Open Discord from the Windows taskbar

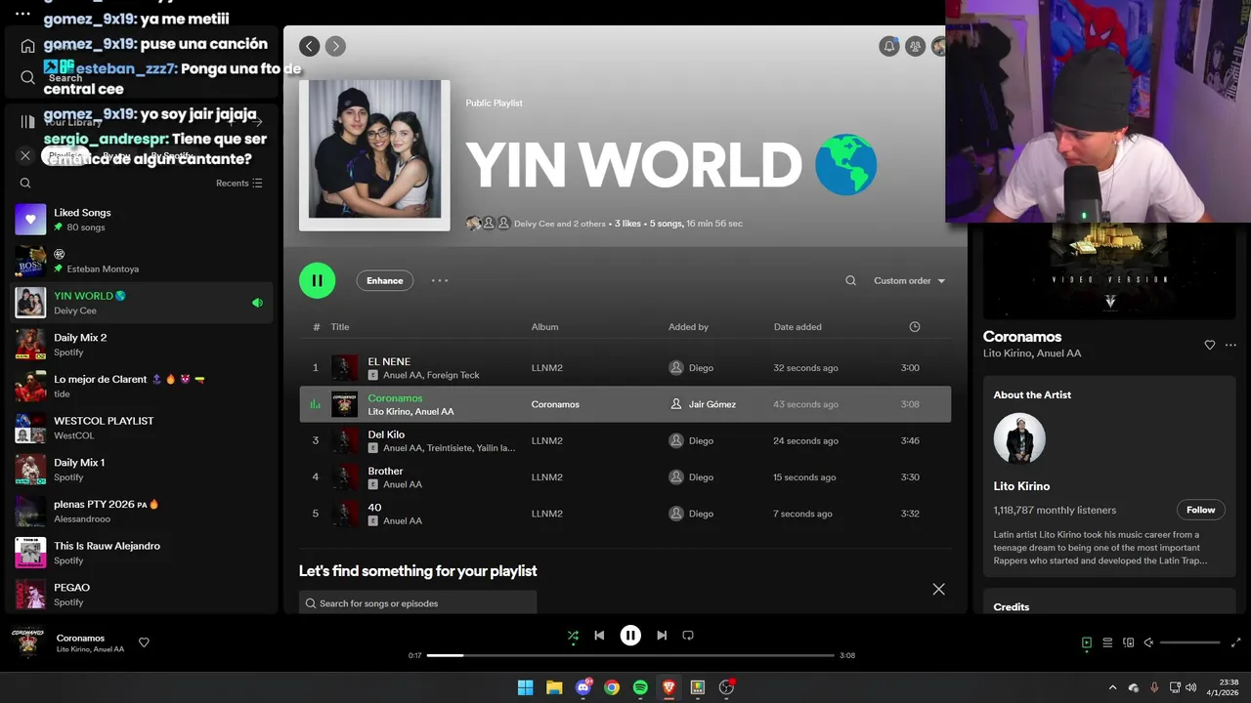pos(583,687)
